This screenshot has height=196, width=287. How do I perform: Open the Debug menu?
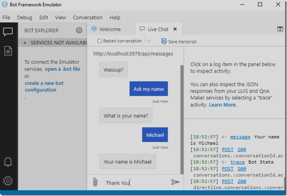pyautogui.click(x=24, y=18)
